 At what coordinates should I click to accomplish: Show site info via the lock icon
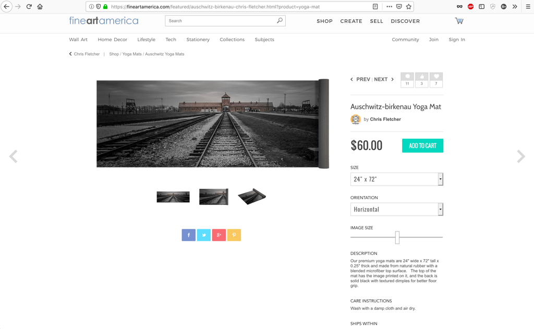105,6
